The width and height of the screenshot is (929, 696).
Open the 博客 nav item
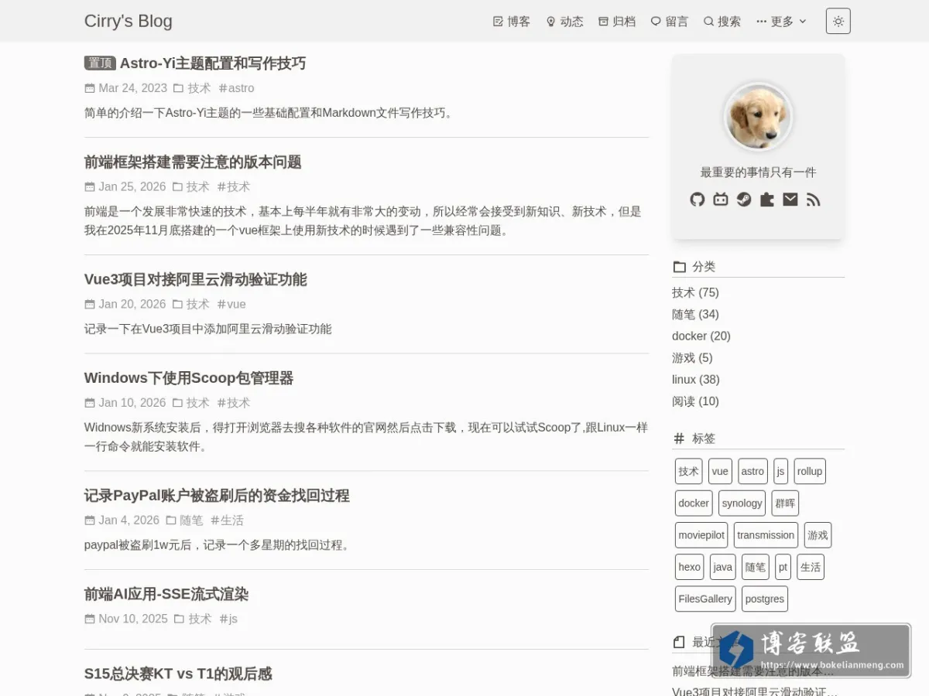click(512, 22)
